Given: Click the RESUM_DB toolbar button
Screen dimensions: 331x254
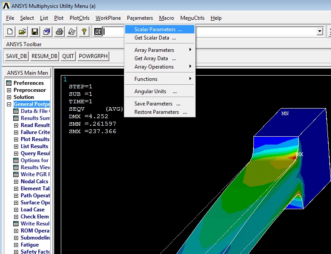Looking at the screenshot, I should [45, 56].
